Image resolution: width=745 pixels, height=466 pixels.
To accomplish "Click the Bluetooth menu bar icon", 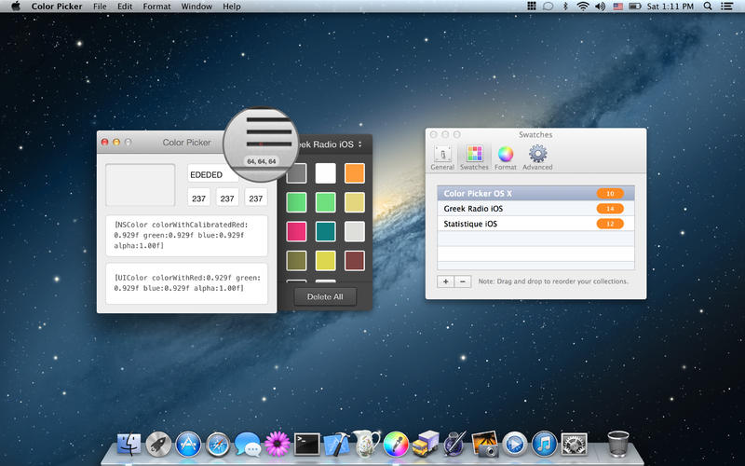I will click(565, 7).
